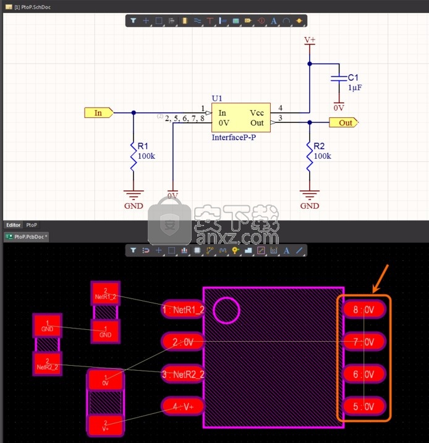Select the schematic text string tool
429x443 pixels.
(x=274, y=20)
